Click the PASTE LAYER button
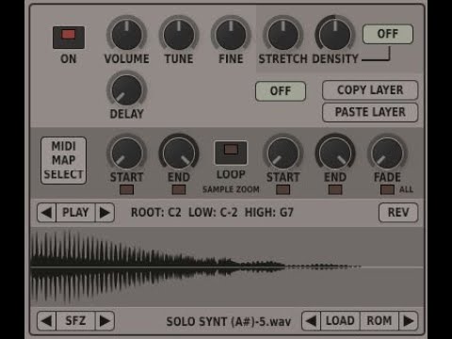The image size is (452, 339). [x=370, y=112]
